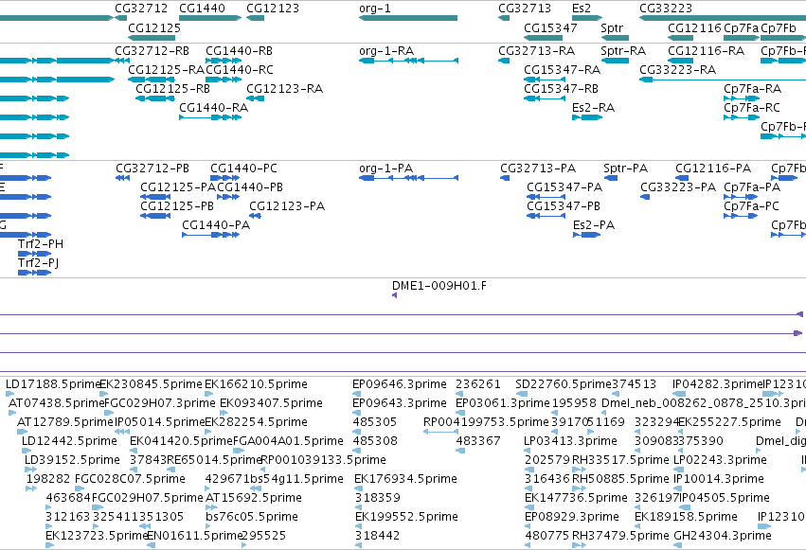806x550 pixels.
Task: Click transcript label CG12123-RA
Action: point(285,88)
